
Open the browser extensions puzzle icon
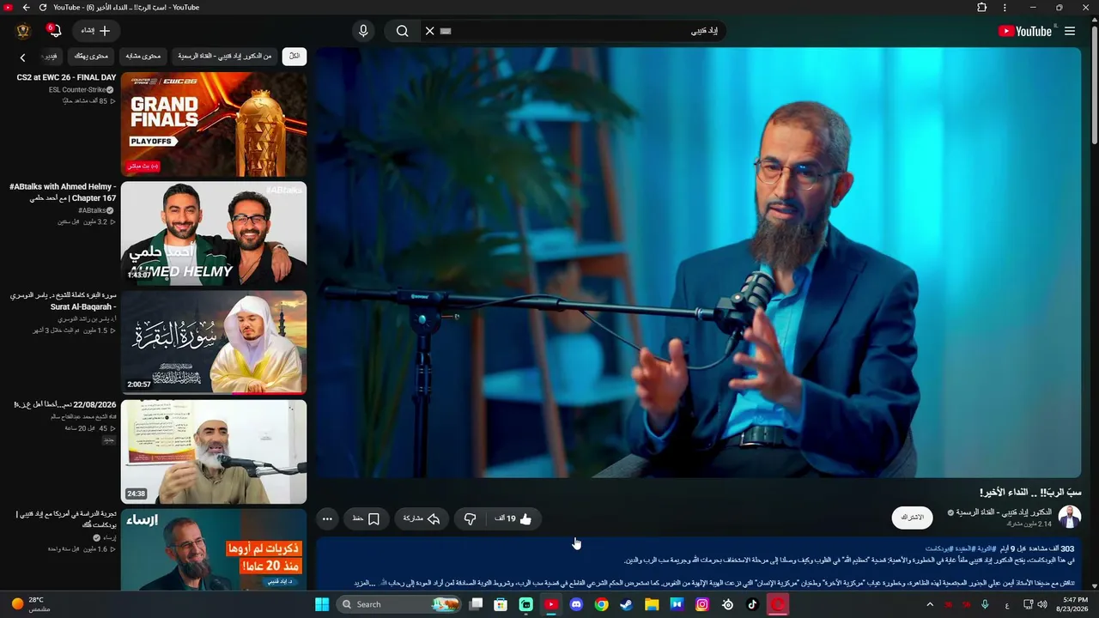point(982,8)
